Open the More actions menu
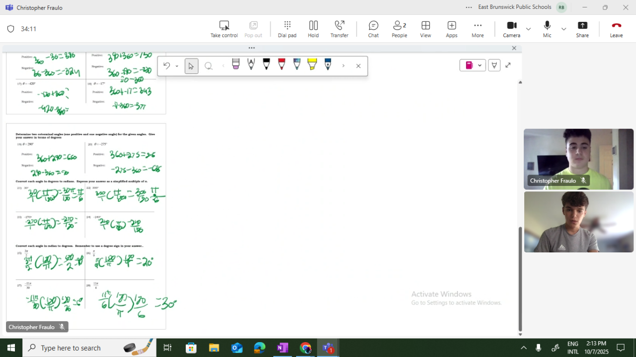 [477, 29]
